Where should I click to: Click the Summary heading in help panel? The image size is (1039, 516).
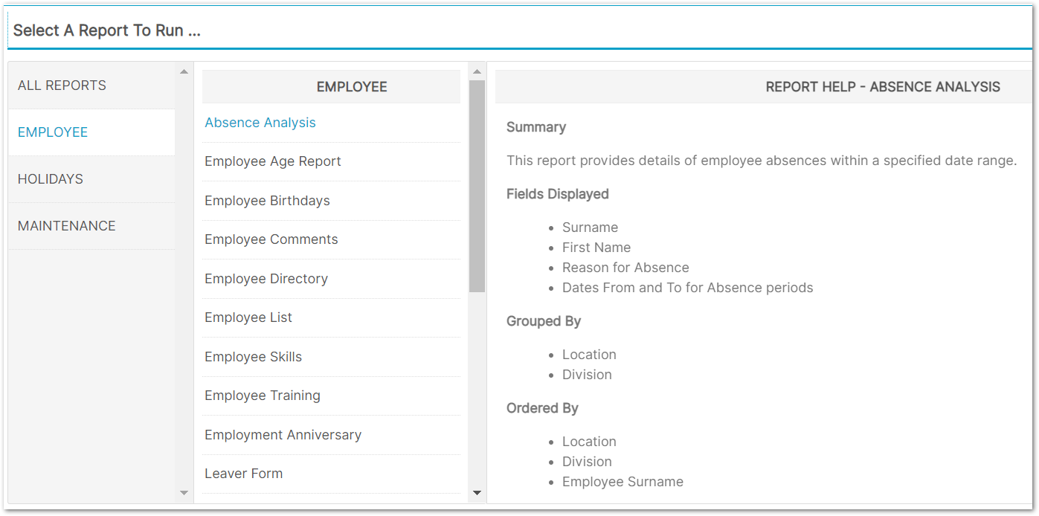point(535,127)
